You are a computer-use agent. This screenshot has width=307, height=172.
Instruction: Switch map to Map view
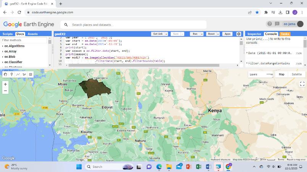[281, 74]
